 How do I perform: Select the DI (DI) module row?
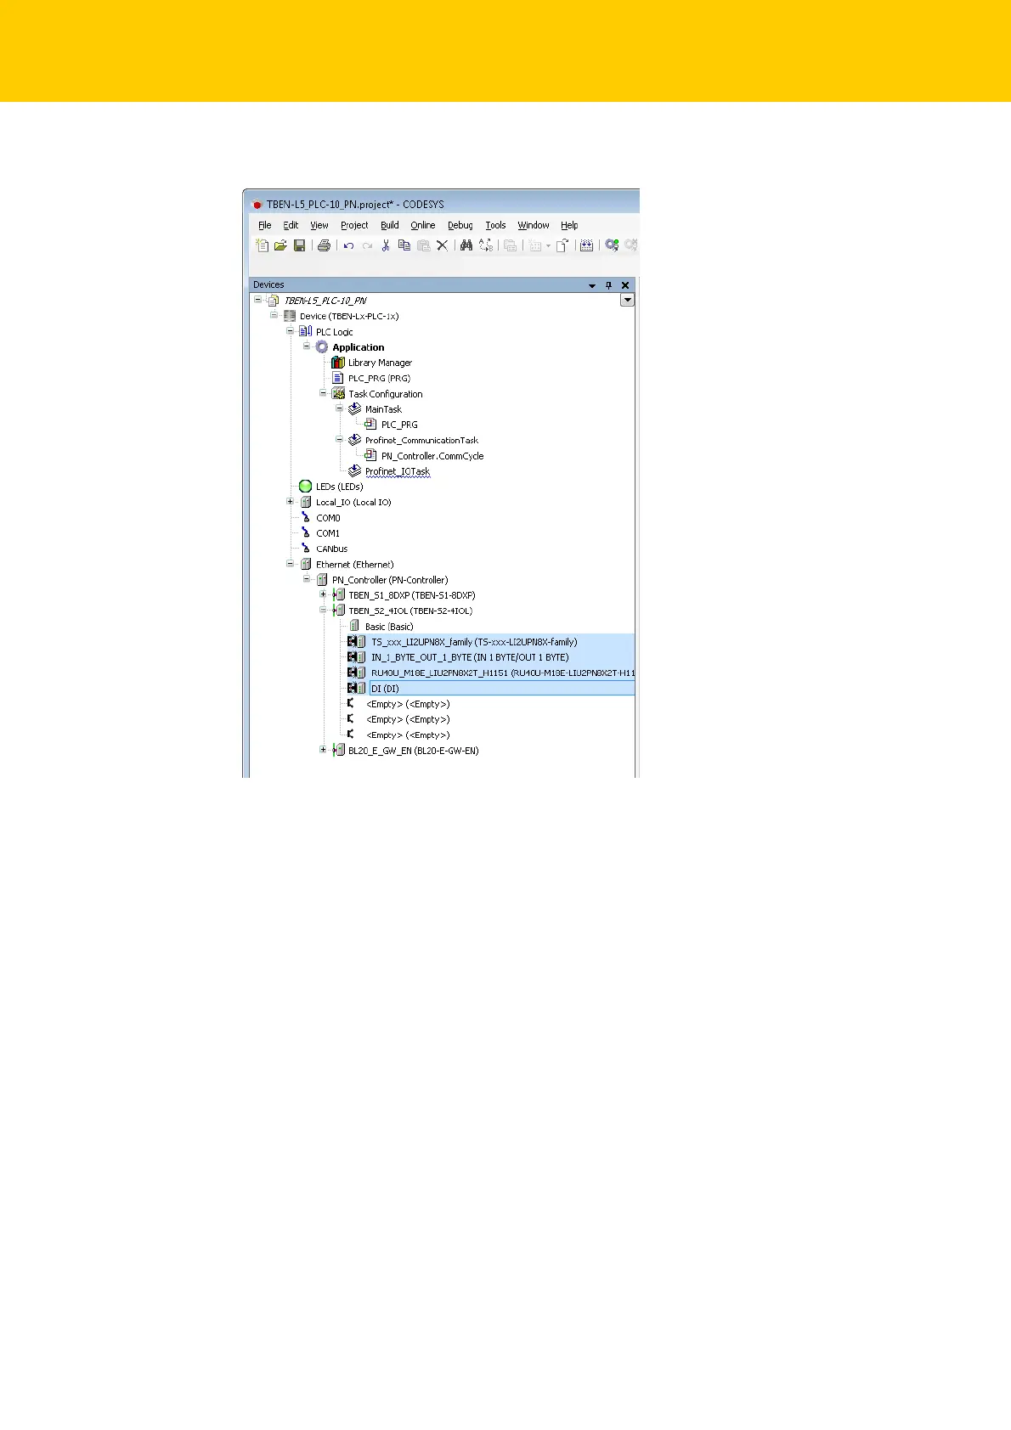click(502, 689)
